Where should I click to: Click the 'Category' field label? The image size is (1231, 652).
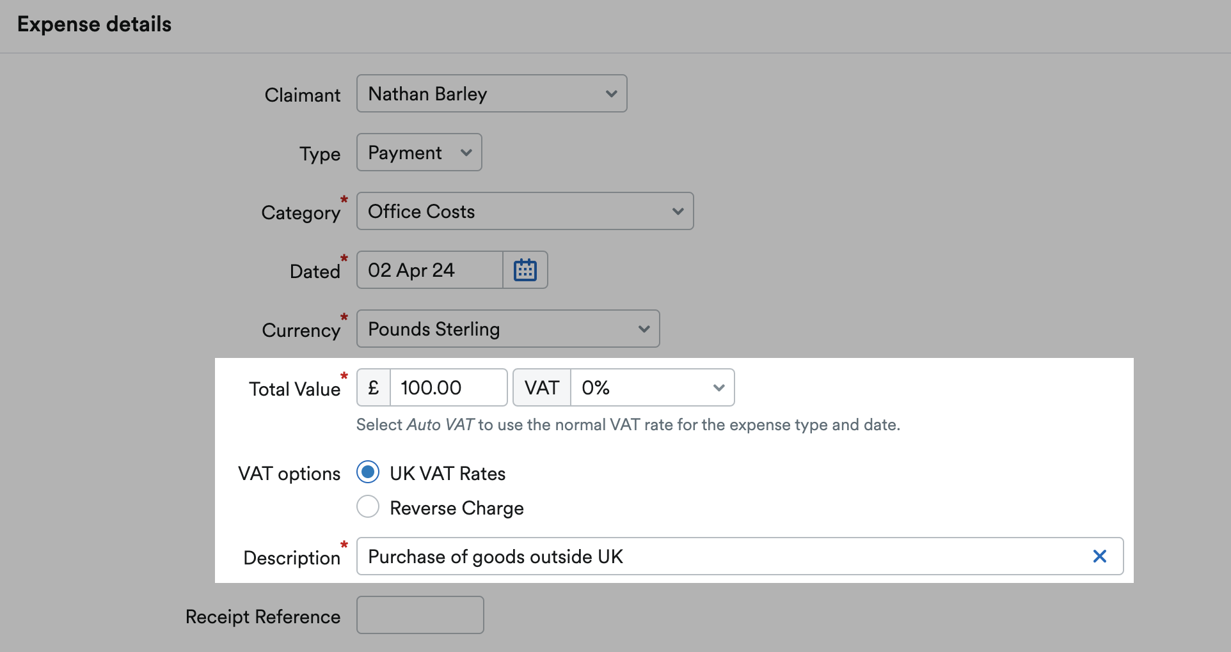coord(301,213)
